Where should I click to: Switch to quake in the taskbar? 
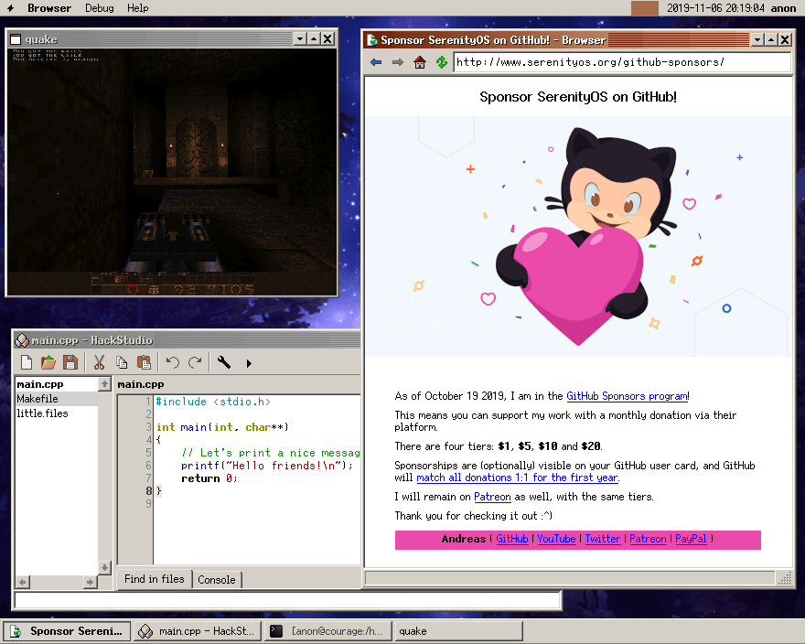(x=457, y=631)
